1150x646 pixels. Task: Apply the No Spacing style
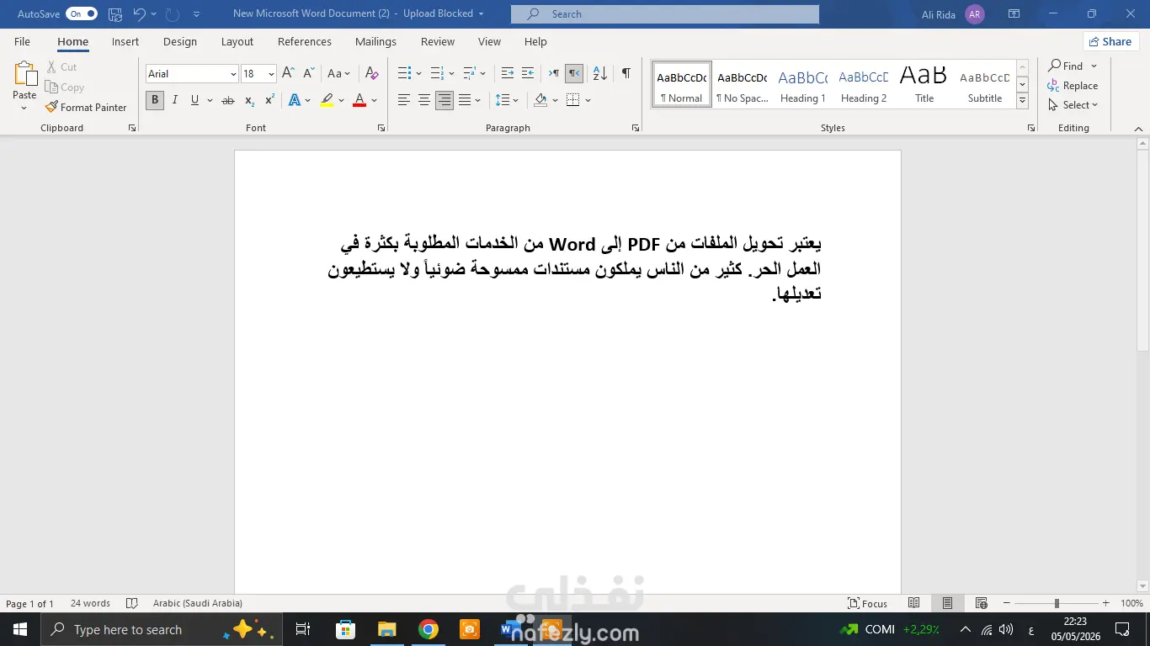743,84
